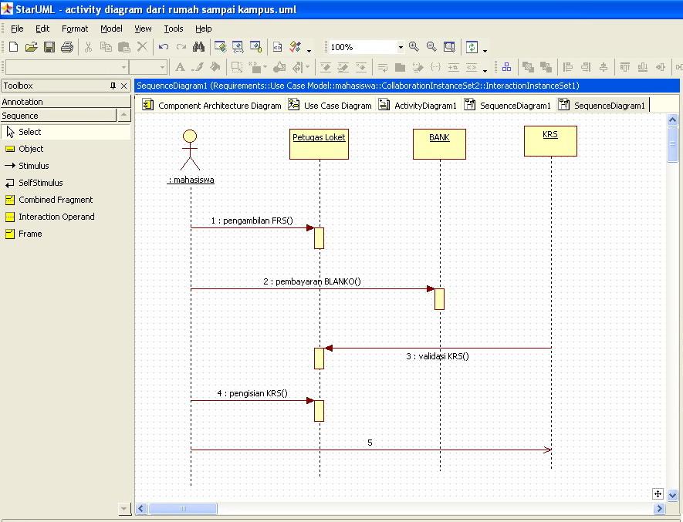The height and width of the screenshot is (522, 683).
Task: Open the Model menu
Action: 111,29
